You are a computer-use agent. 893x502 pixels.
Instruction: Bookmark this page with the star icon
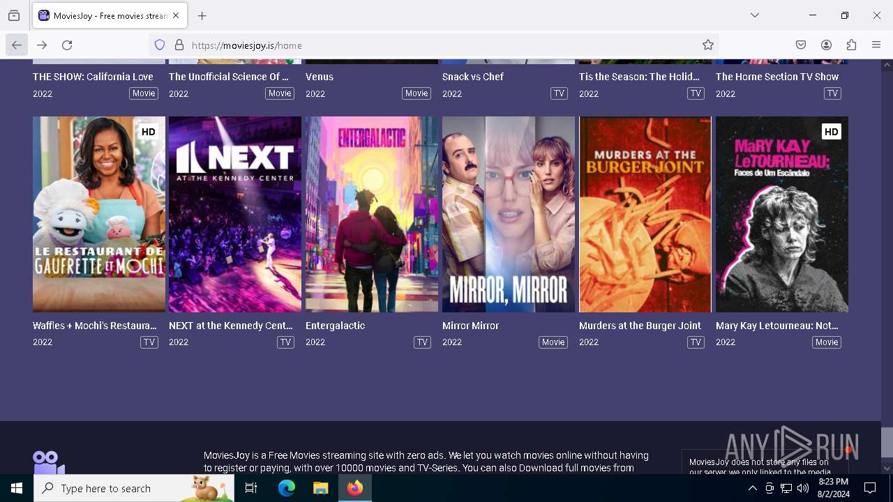pyautogui.click(x=708, y=45)
